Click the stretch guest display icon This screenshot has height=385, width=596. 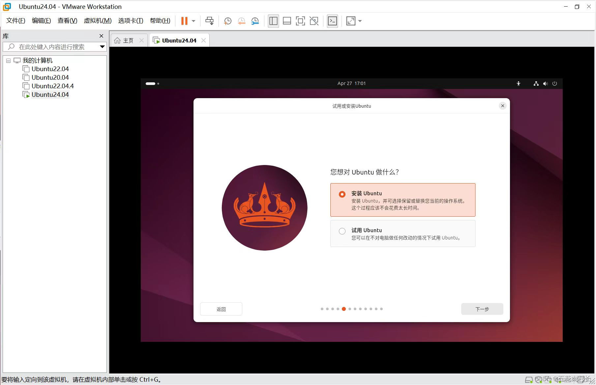coord(351,21)
